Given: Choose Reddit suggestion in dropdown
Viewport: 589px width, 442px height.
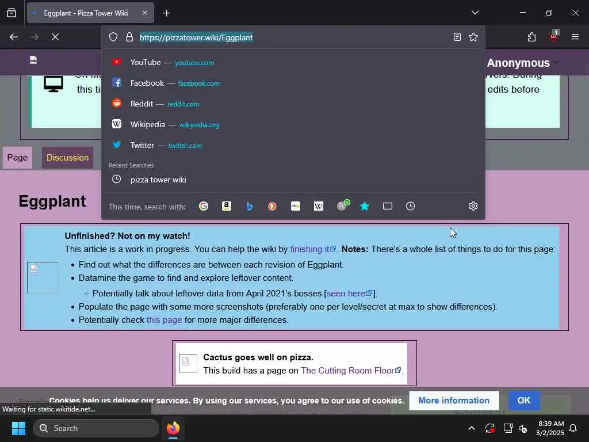Looking at the screenshot, I should tap(293, 104).
